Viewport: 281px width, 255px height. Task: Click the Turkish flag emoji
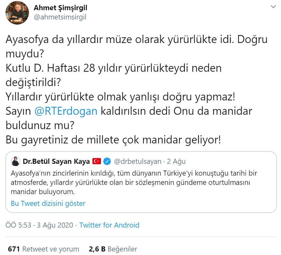(97, 161)
